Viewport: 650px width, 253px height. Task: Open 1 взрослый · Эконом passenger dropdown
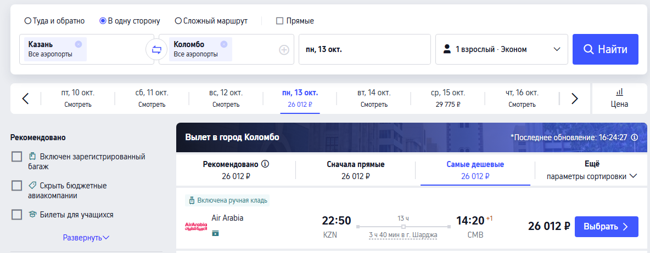[x=502, y=50]
